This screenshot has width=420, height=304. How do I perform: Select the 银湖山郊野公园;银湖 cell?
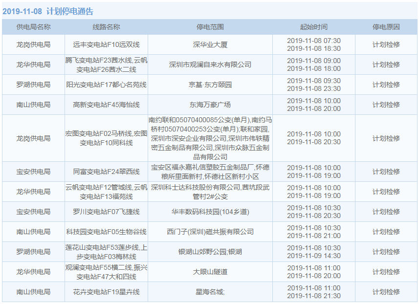[210, 252]
